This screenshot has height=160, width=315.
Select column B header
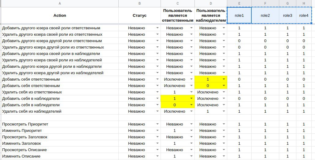click(139, 3)
